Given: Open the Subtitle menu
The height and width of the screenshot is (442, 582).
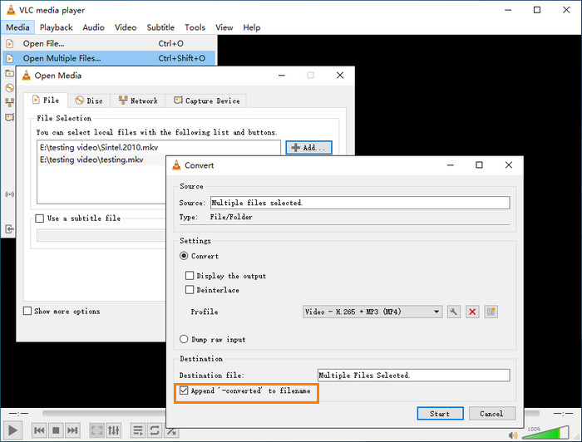Looking at the screenshot, I should [160, 27].
